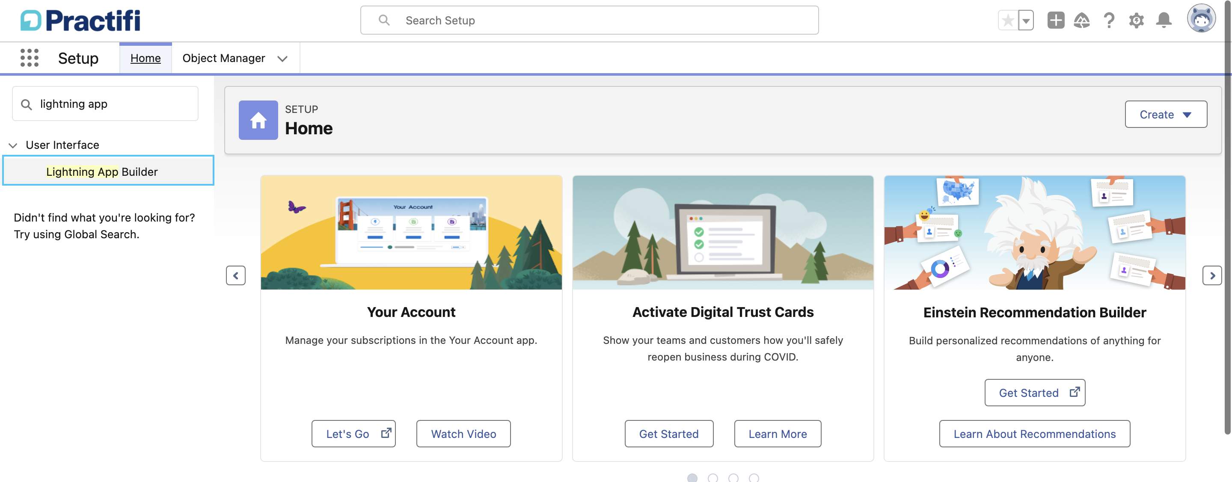This screenshot has width=1232, height=482.
Task: Open the notifications bell
Action: coord(1164,21)
